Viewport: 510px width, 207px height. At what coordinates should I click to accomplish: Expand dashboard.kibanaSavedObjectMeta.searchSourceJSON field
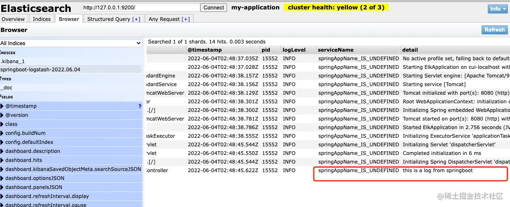point(2,169)
